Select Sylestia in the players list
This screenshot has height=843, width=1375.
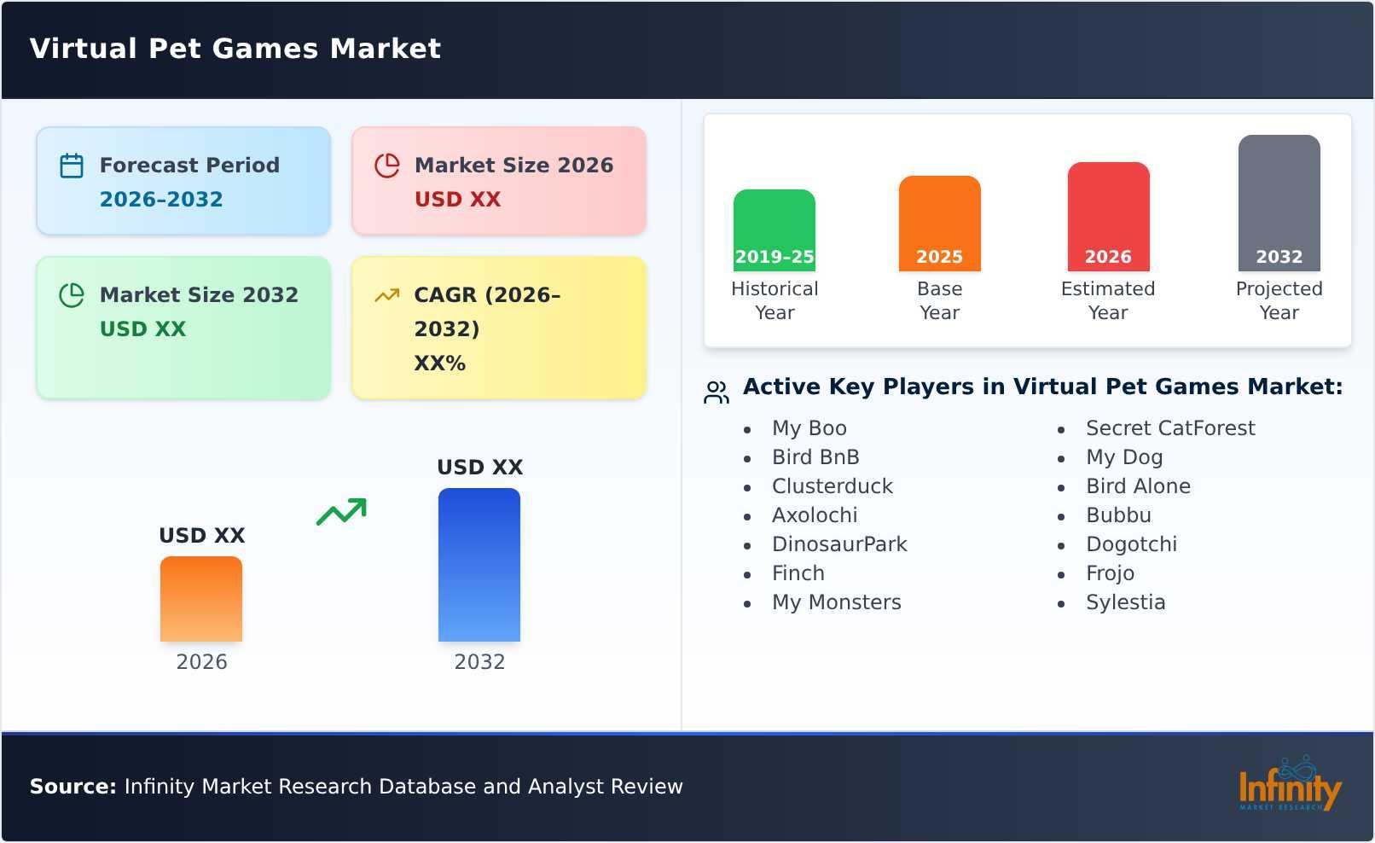point(1125,602)
